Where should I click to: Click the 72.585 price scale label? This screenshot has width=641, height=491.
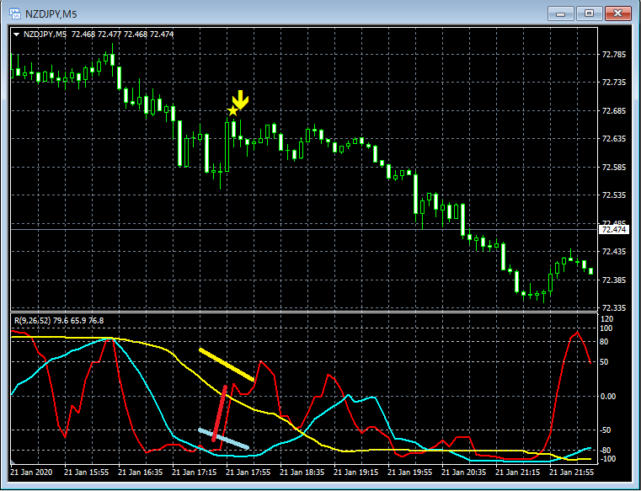pos(614,168)
